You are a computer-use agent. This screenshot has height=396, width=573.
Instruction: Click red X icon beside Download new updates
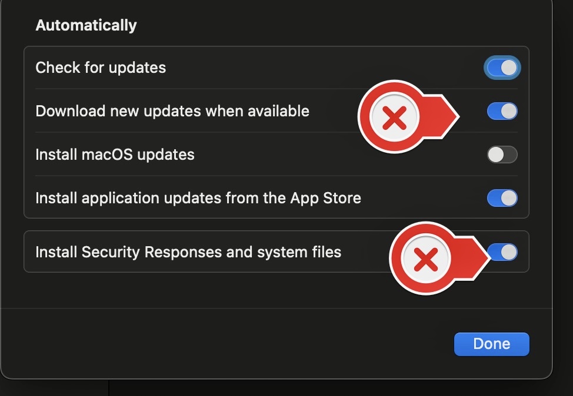[394, 118]
